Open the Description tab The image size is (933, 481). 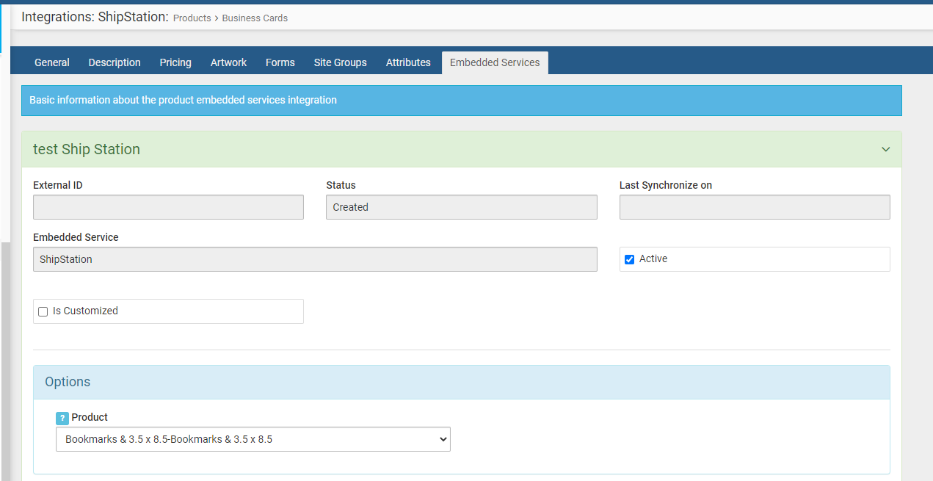coord(115,62)
